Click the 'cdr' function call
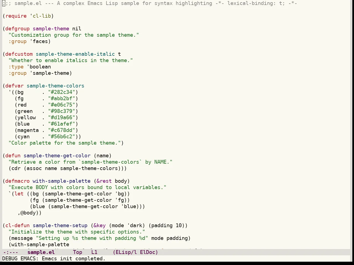 pyautogui.click(x=16, y=168)
